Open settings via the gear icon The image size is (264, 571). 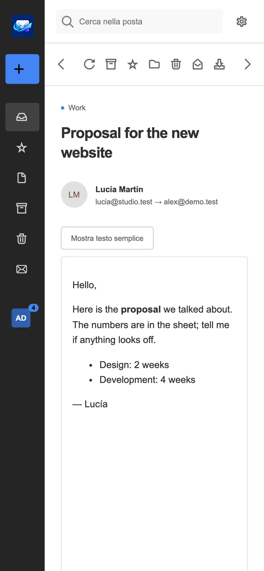(242, 21)
